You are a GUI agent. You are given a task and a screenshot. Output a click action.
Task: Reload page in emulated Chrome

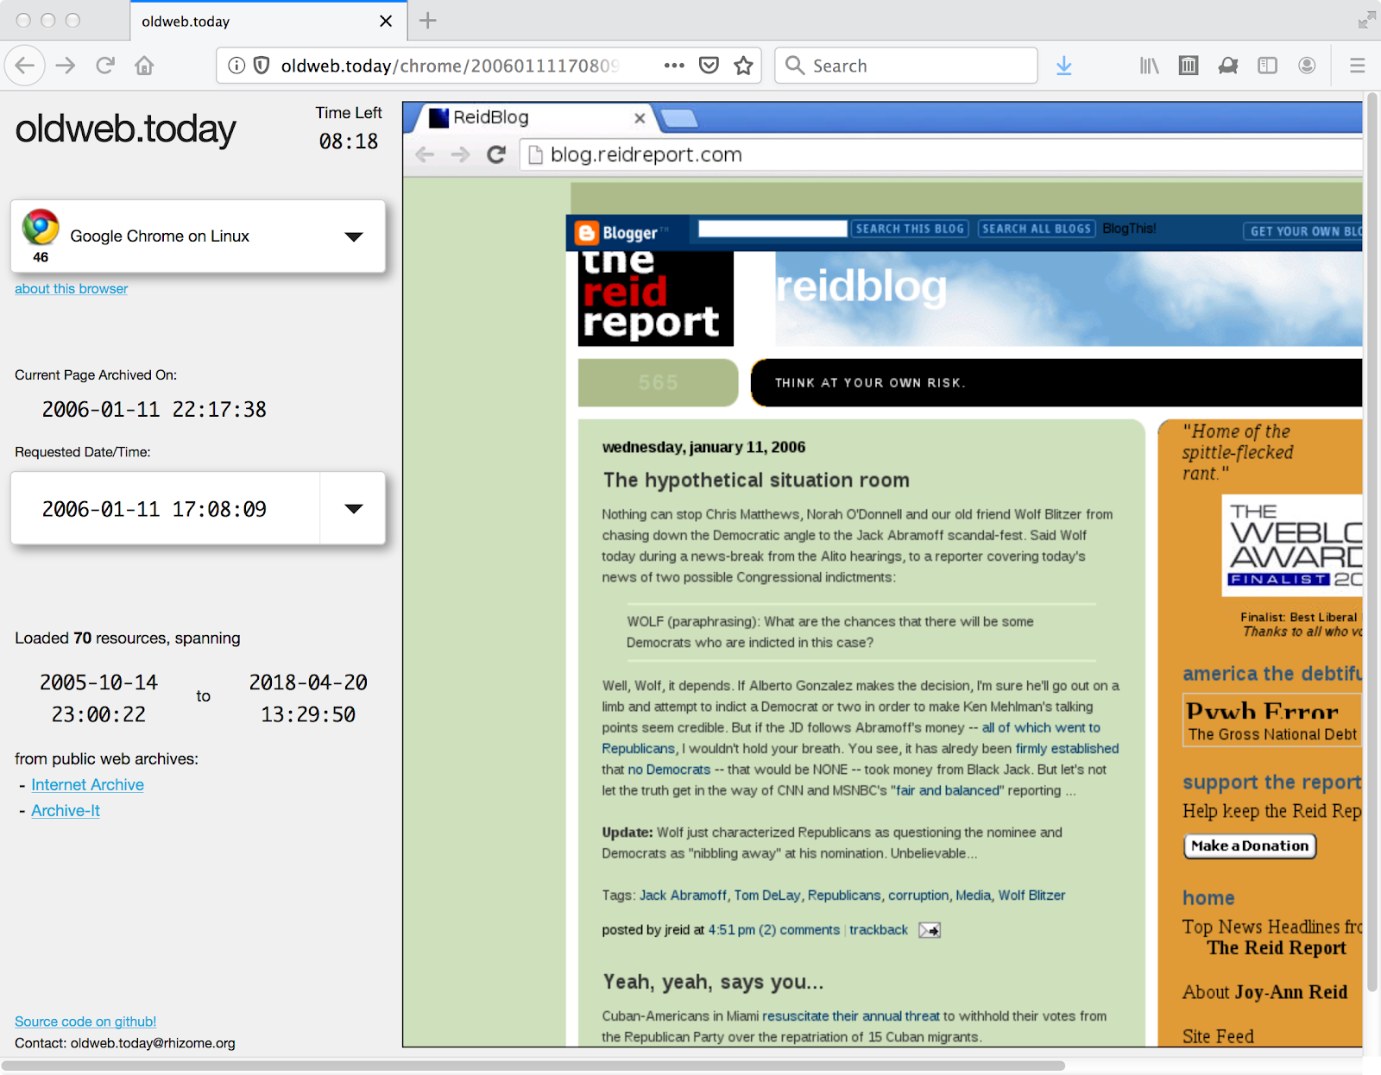click(x=496, y=154)
